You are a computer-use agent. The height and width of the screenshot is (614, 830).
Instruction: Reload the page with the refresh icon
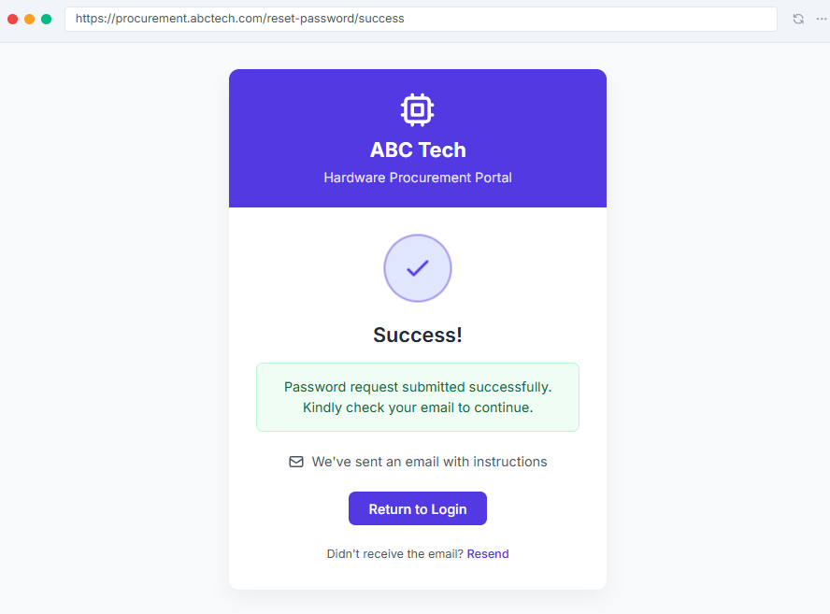click(798, 19)
